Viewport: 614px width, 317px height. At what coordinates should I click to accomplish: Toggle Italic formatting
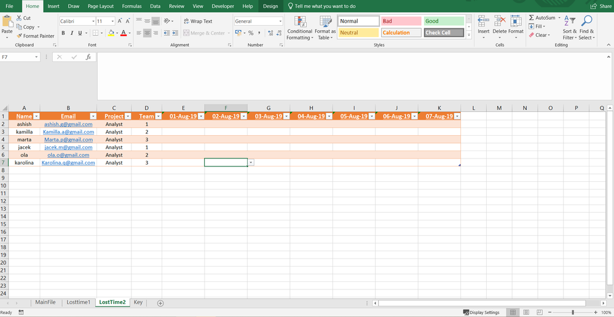(x=72, y=33)
